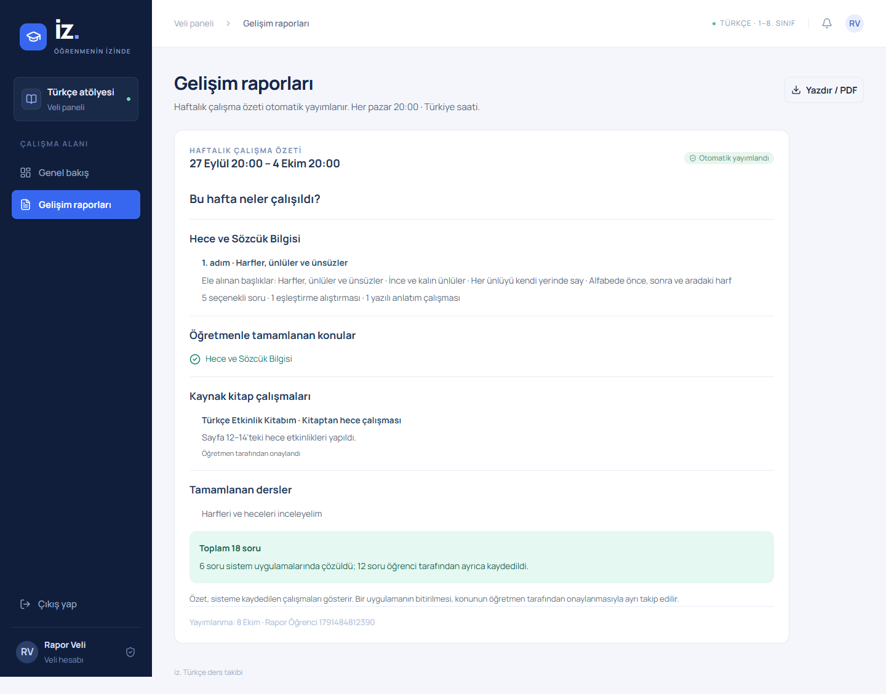Image resolution: width=886 pixels, height=694 pixels.
Task: Click Türkçe Etkinlik Kitabım · Kitaptan hece çalışması
Action: pyautogui.click(x=301, y=420)
